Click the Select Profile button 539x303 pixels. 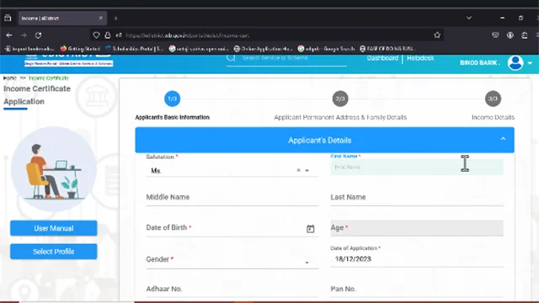(54, 252)
